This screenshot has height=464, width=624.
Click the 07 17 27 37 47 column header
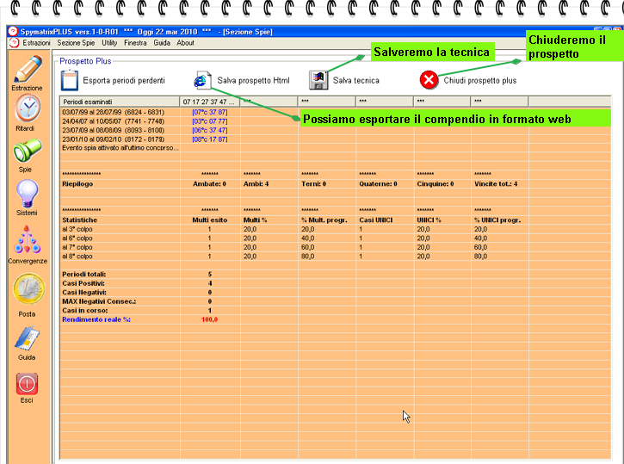pos(210,102)
